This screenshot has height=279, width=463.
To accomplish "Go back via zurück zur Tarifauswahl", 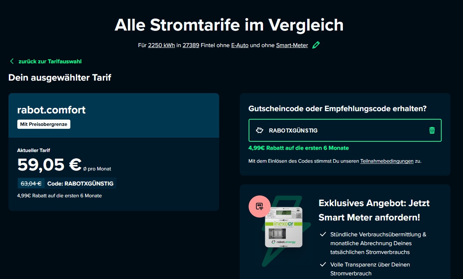I will [50, 61].
